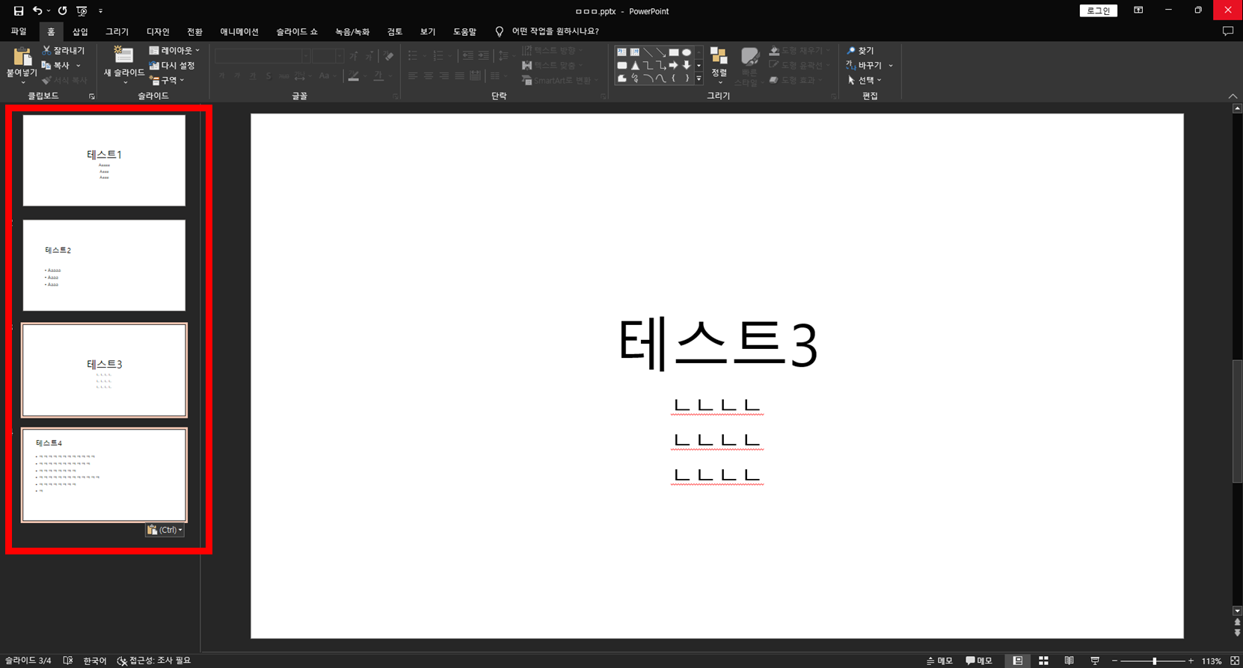Add a slide with 새 슬라이드 icon
The height and width of the screenshot is (668, 1243).
tap(123, 55)
